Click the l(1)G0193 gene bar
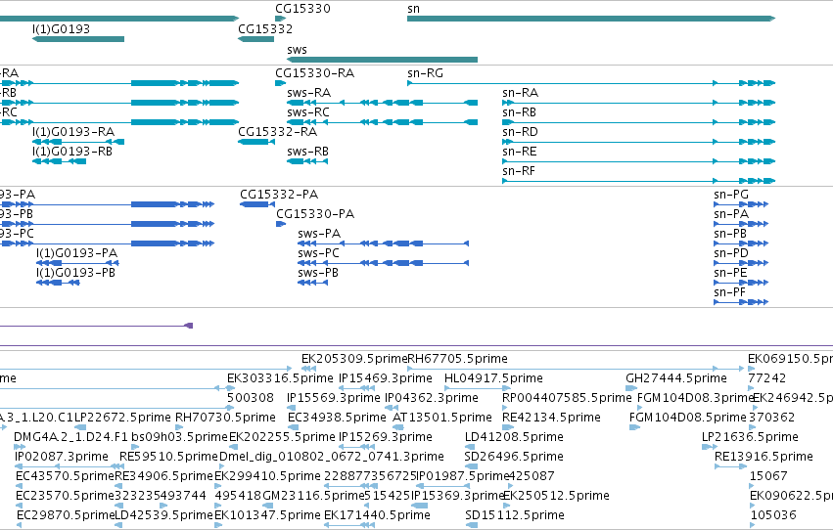 (x=78, y=39)
